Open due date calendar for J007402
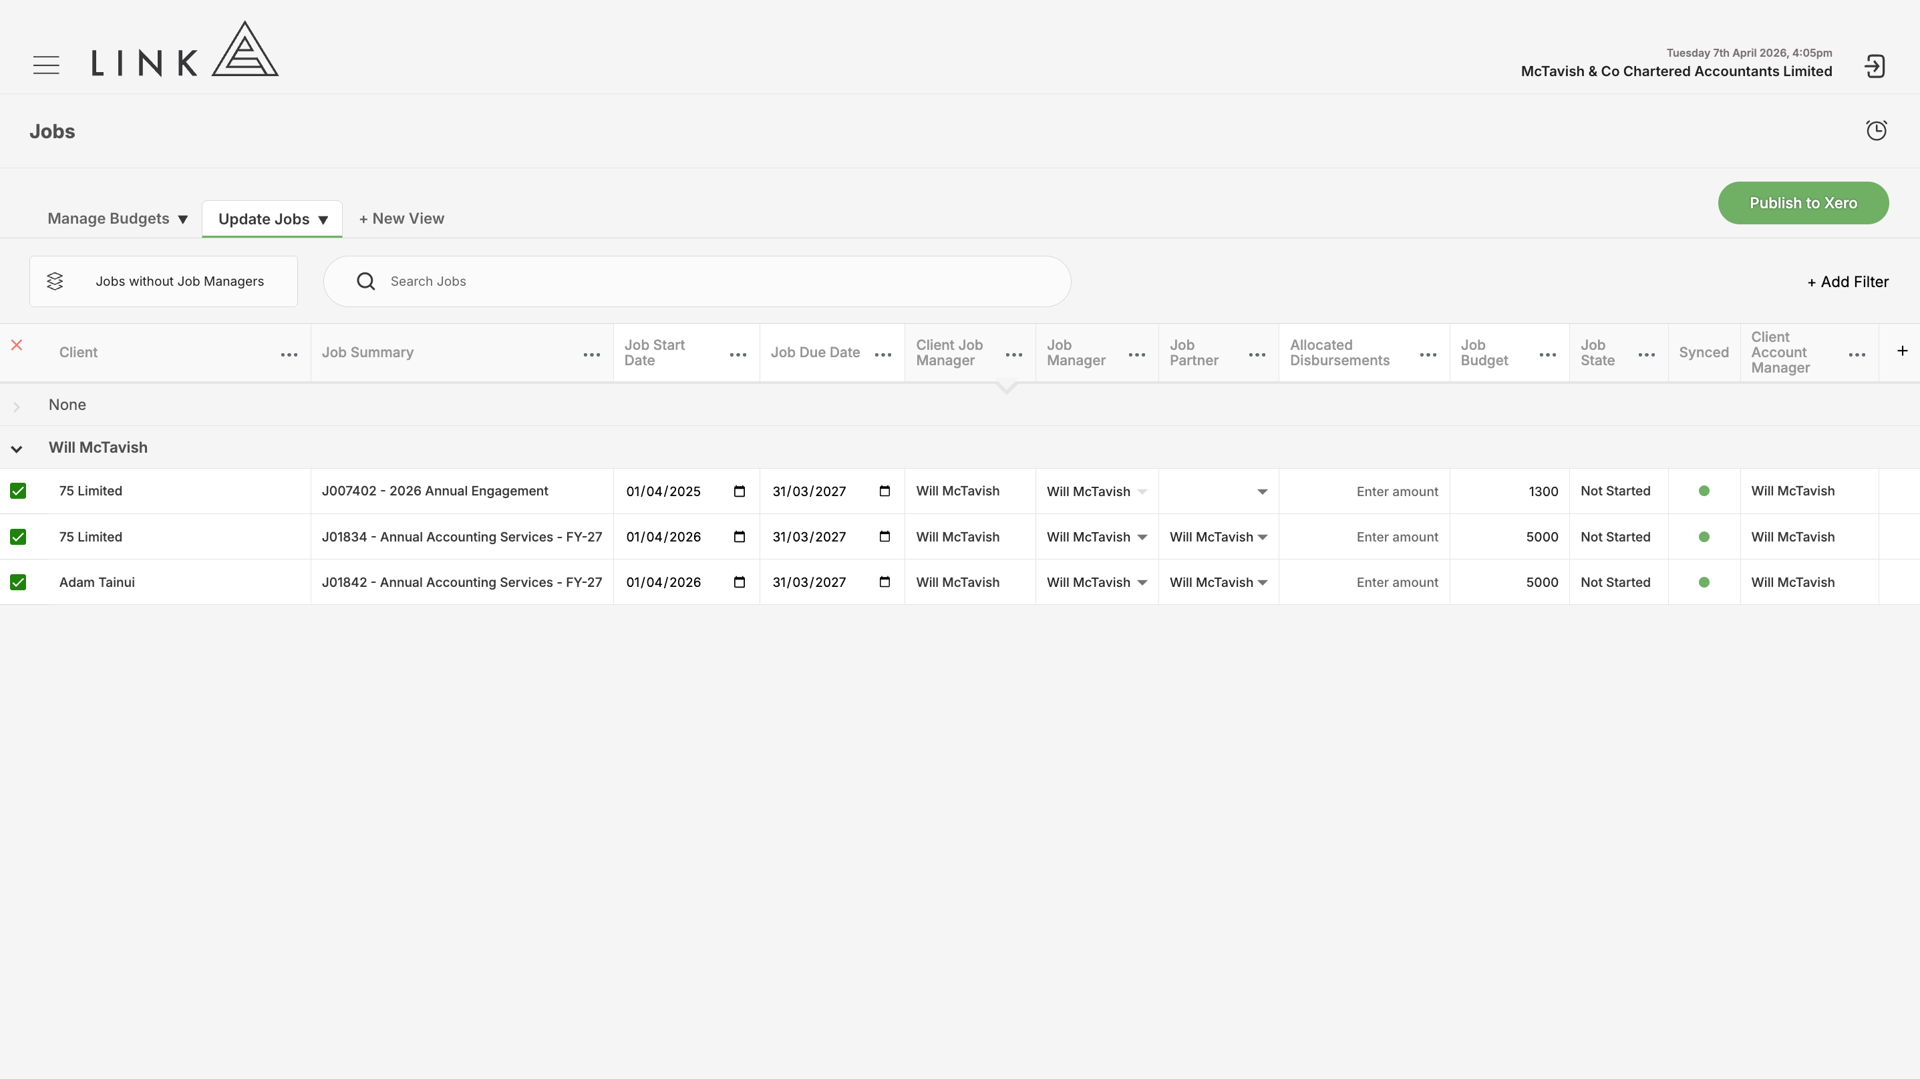The image size is (1920, 1079). (x=885, y=491)
